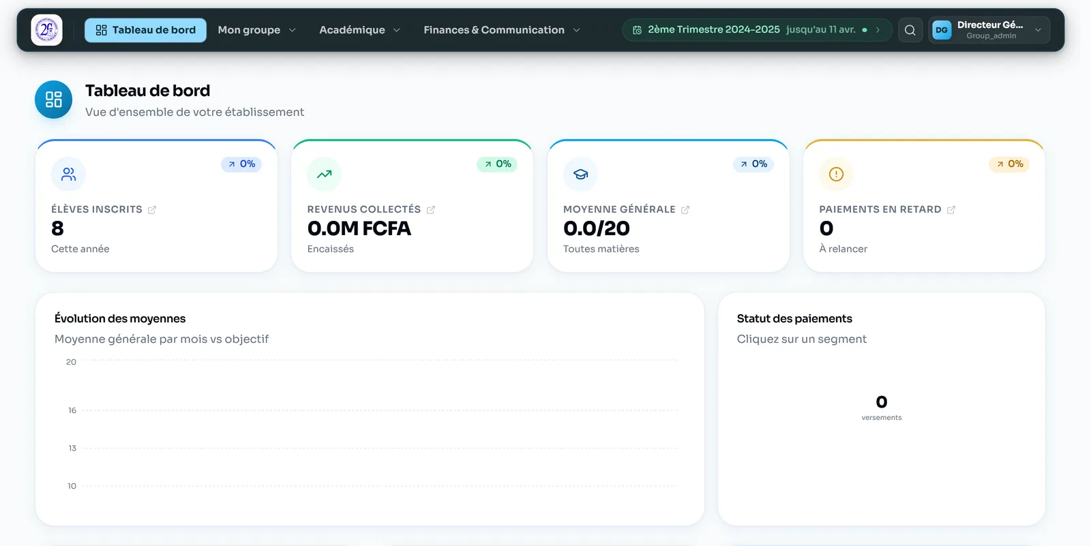Click the 0.0M FCFA revenue value
Viewport: 1091px width, 546px height.
click(x=359, y=228)
